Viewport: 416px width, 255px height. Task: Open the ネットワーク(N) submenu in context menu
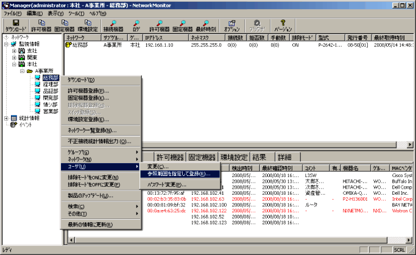[x=101, y=159]
